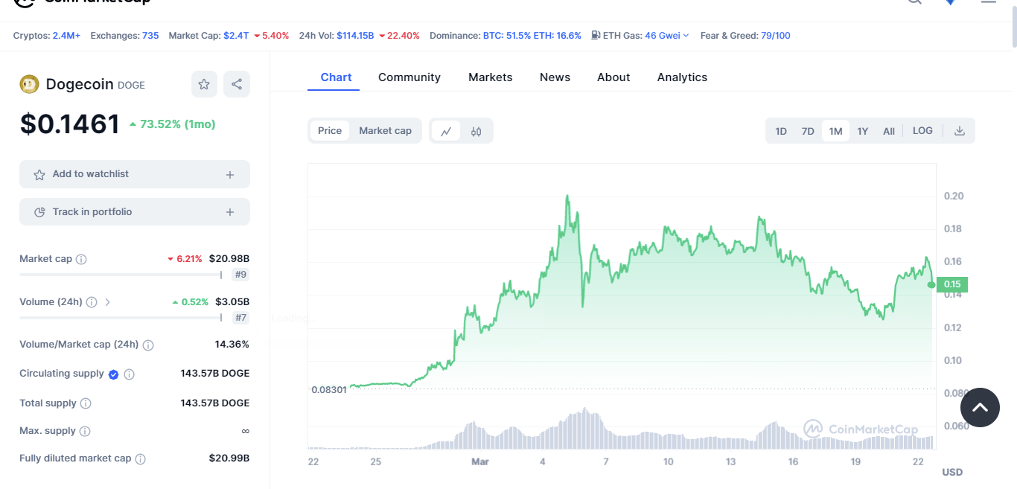
Task: Open info icon for Volume/Market cap (24h)
Action: pyautogui.click(x=148, y=345)
